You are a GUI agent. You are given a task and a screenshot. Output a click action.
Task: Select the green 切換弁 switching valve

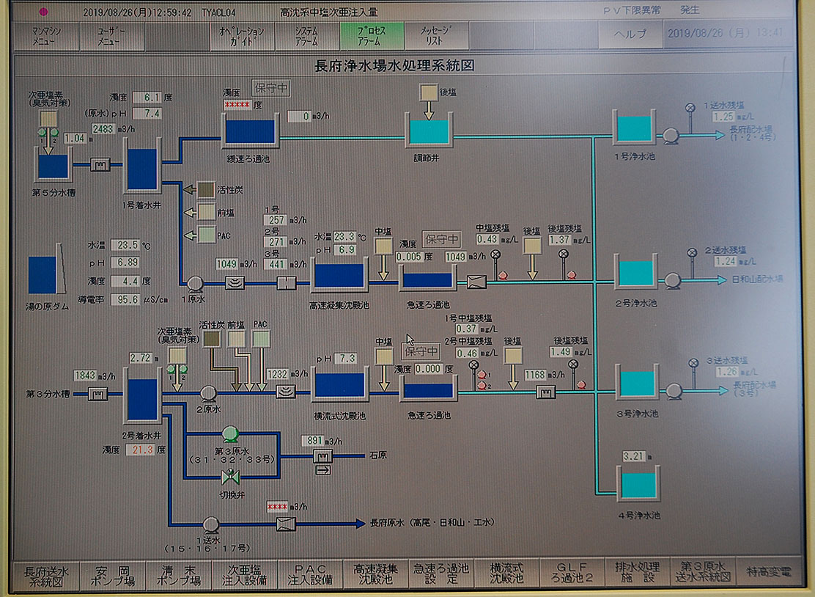point(230,477)
